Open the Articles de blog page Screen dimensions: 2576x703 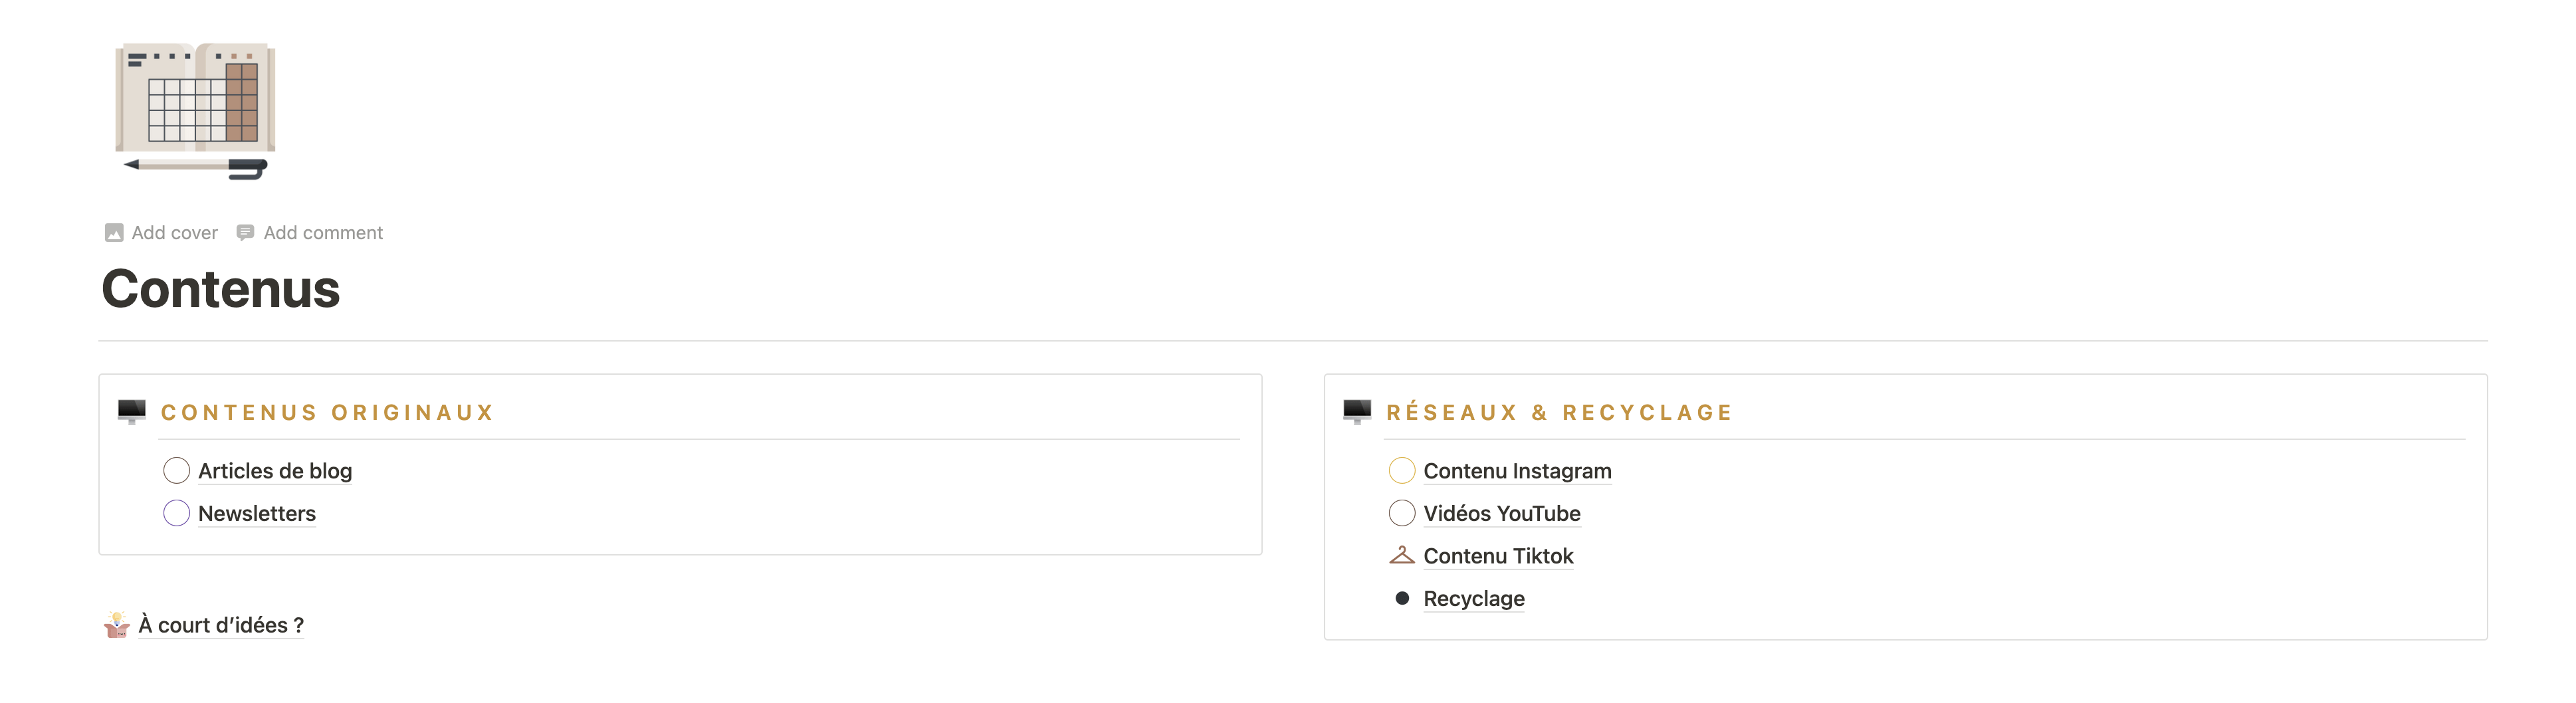tap(275, 470)
